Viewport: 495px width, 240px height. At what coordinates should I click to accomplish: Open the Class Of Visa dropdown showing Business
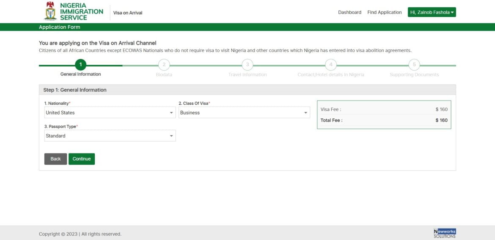245,112
